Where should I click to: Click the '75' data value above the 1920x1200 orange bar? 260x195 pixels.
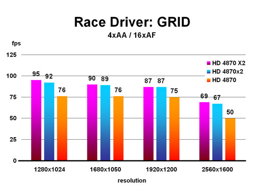pyautogui.click(x=174, y=91)
